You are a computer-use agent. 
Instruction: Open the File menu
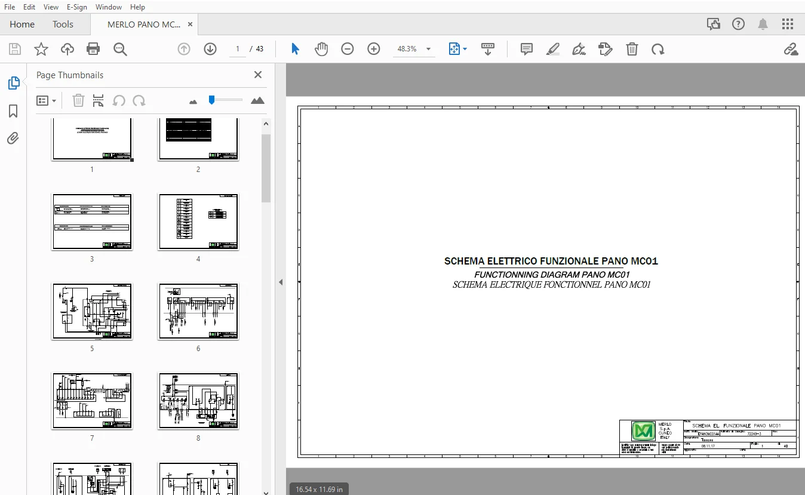click(x=10, y=7)
